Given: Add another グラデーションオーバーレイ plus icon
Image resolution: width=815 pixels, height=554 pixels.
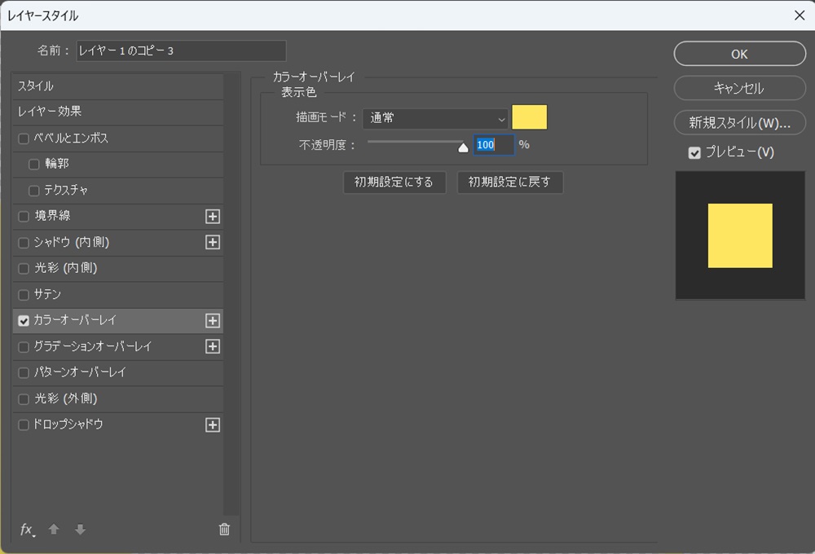Looking at the screenshot, I should 213,346.
